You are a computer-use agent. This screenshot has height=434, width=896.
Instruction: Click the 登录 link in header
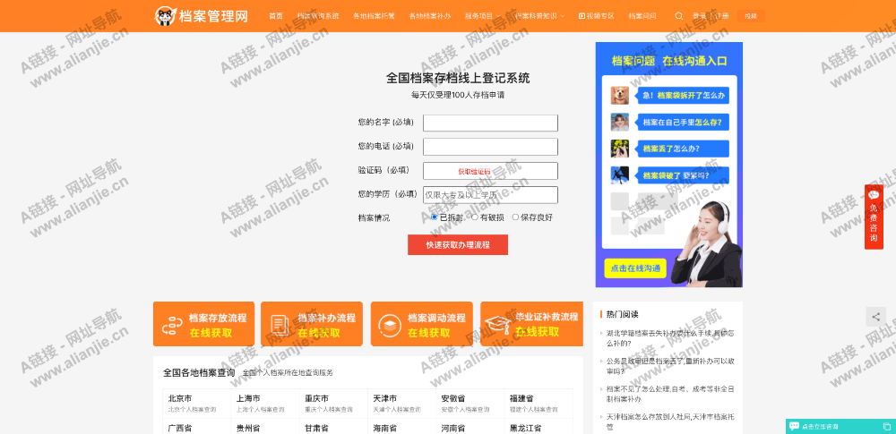pyautogui.click(x=700, y=16)
